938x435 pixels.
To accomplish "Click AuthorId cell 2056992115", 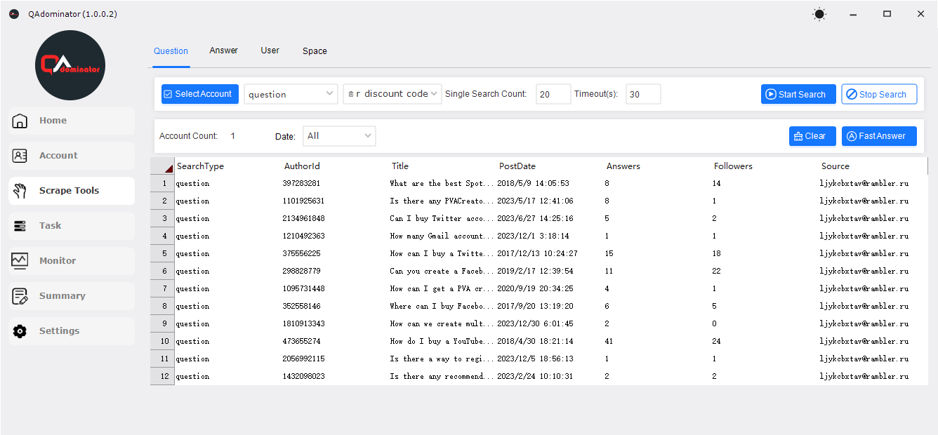I will pyautogui.click(x=304, y=359).
